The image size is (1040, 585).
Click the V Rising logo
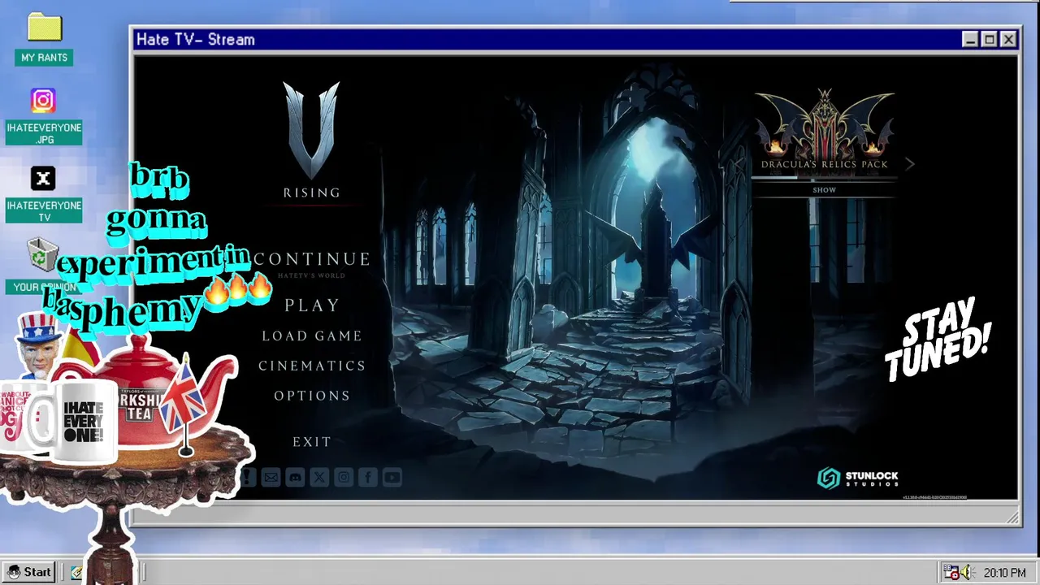(311, 140)
